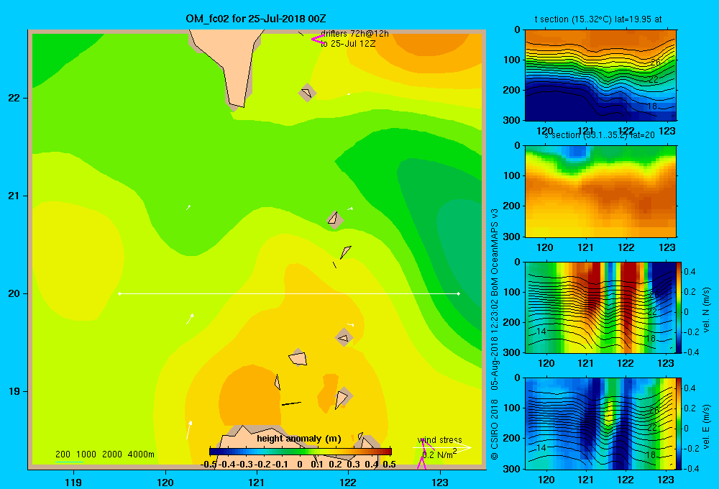This screenshot has width=719, height=489.
Task: Click the orange high anomaly patch near latitude 19
Action: 249,395
